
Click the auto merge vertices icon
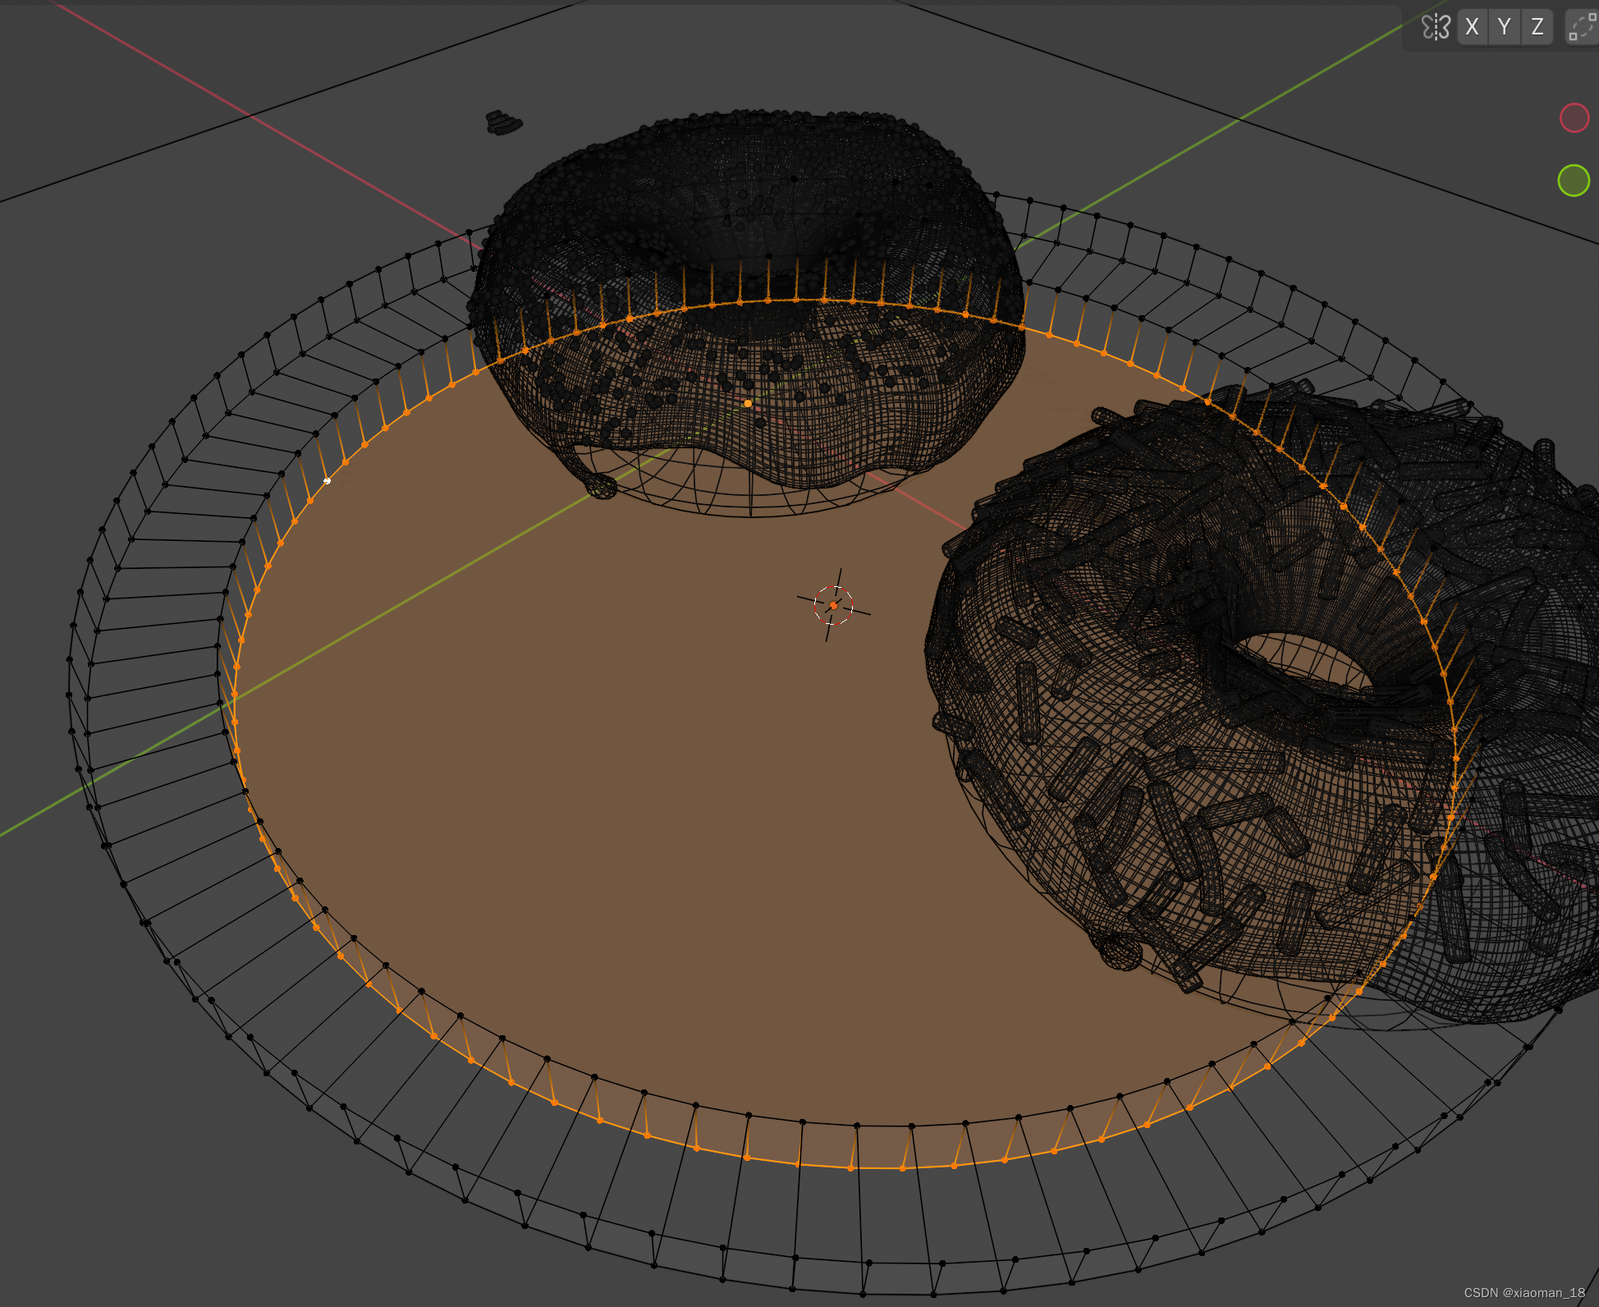coord(1582,27)
